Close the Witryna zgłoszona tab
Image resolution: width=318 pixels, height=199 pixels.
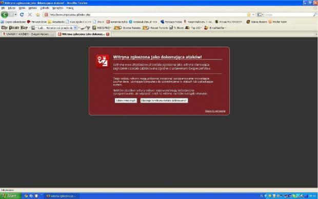pyautogui.click(x=108, y=34)
